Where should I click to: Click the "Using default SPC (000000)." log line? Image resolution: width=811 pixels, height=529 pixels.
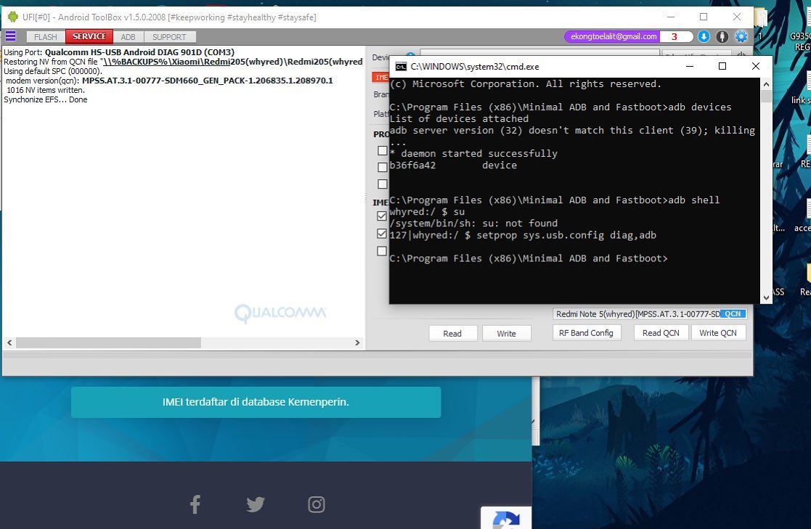point(53,71)
